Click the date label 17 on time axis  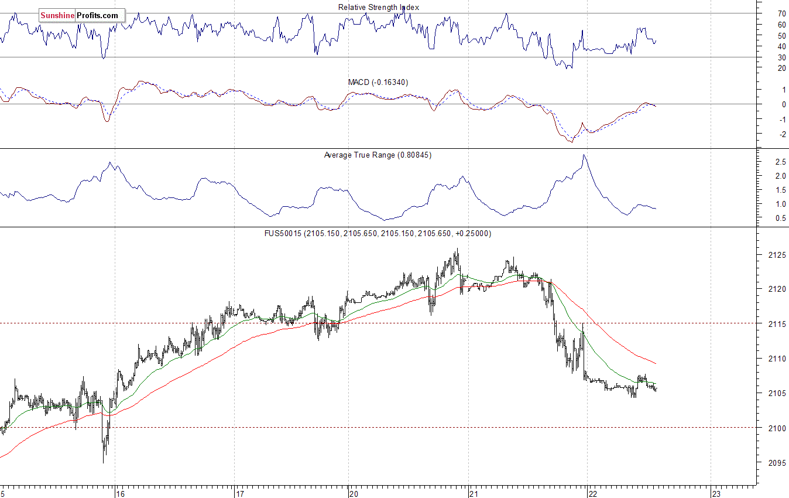coord(239,493)
